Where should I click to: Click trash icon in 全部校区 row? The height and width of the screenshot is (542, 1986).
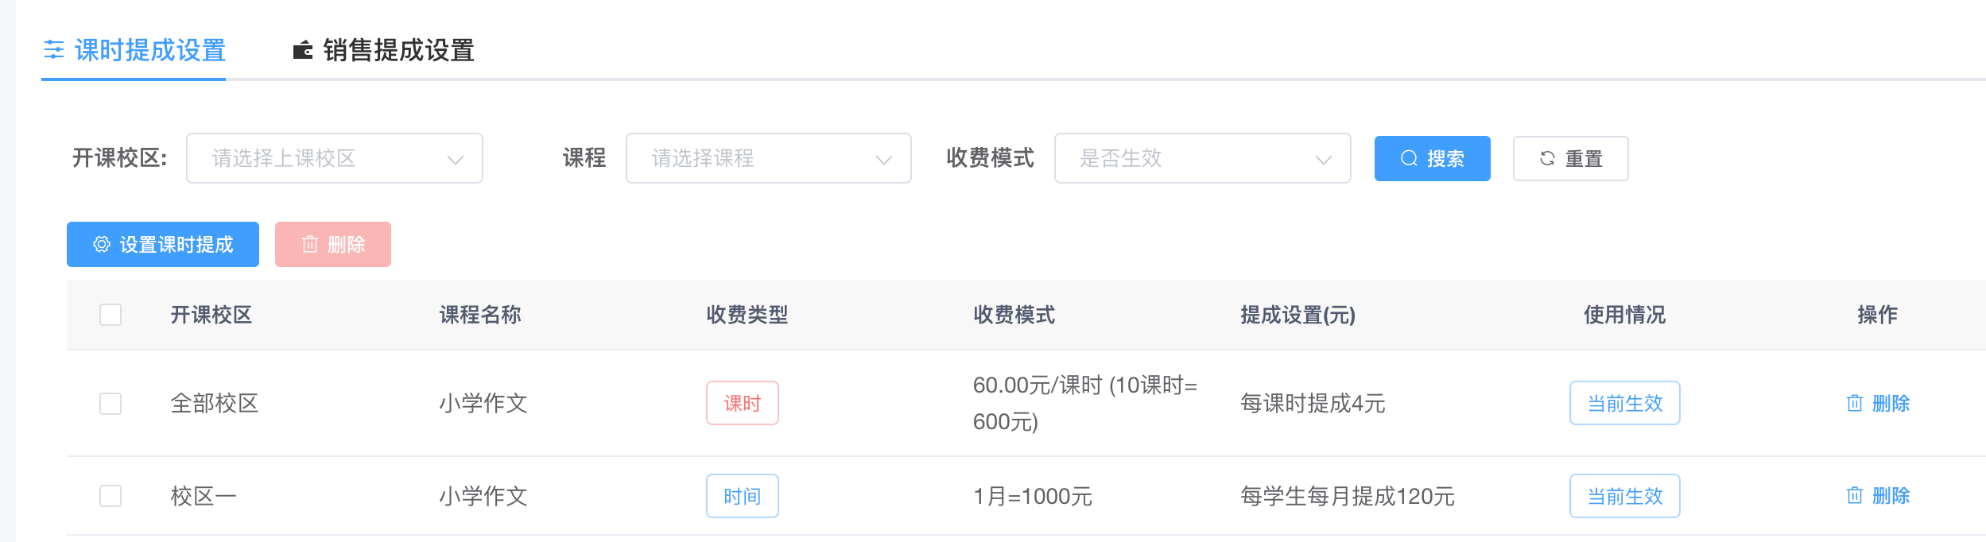1855,403
